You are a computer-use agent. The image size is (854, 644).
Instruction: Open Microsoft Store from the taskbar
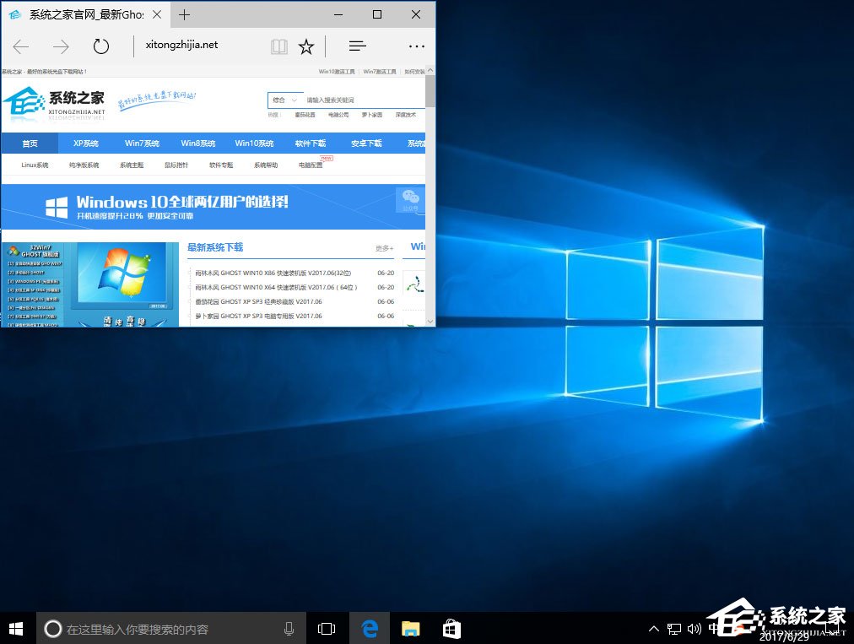point(451,628)
